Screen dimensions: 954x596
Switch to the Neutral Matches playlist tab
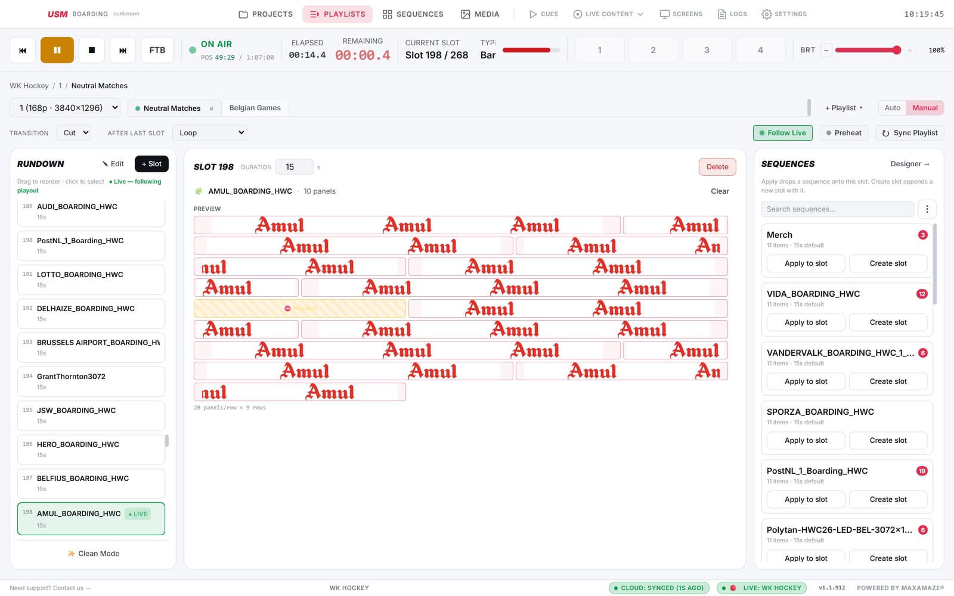pos(172,108)
